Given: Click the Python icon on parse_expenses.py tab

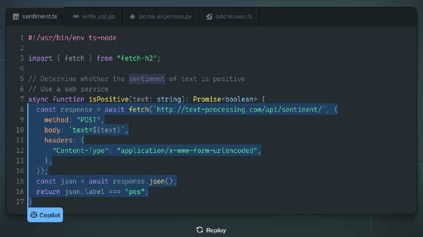Looking at the screenshot, I should (x=133, y=17).
